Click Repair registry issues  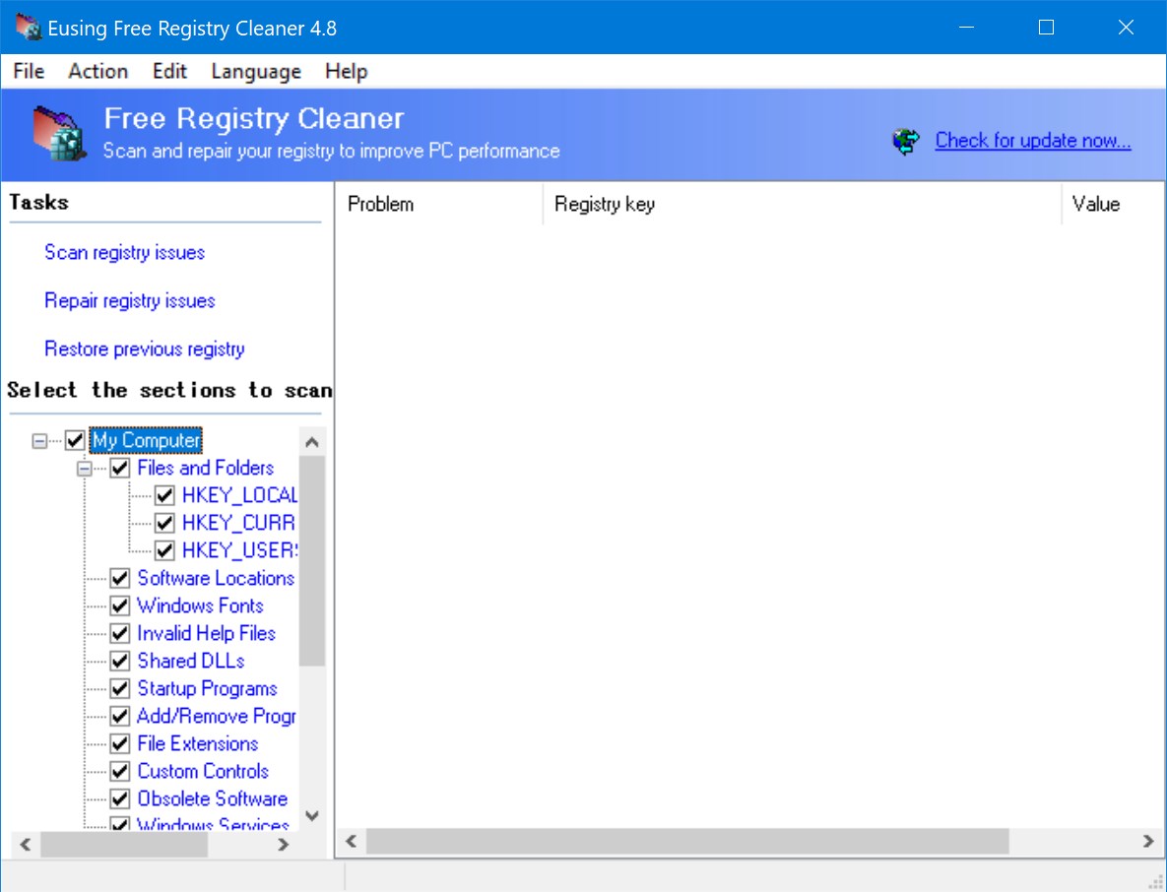tap(129, 301)
